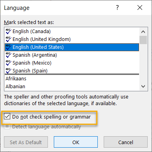This screenshot has height=152, width=152.
Task: Choose Spanish (Mexico) from the list
Action: tap(72, 63)
